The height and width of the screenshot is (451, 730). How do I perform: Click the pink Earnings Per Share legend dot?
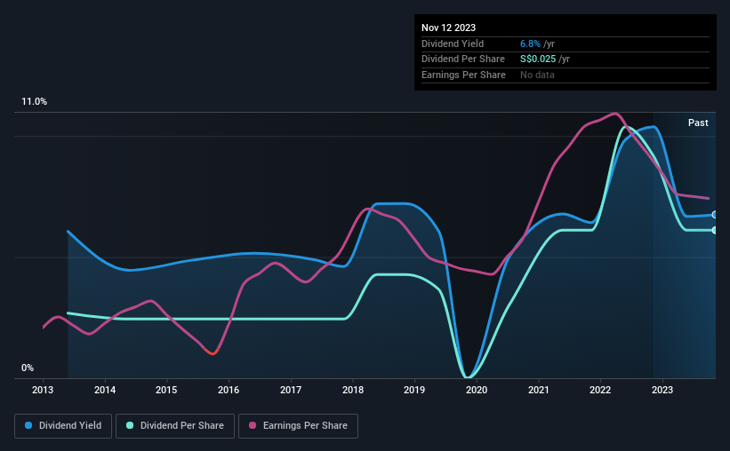coord(253,425)
